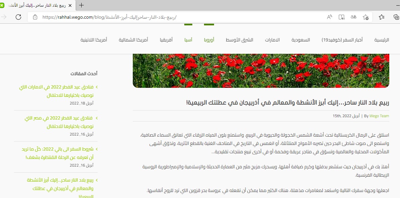The image size is (400, 198).
Task: Close the current Wego blog tab
Action: pyautogui.click(x=69, y=5)
